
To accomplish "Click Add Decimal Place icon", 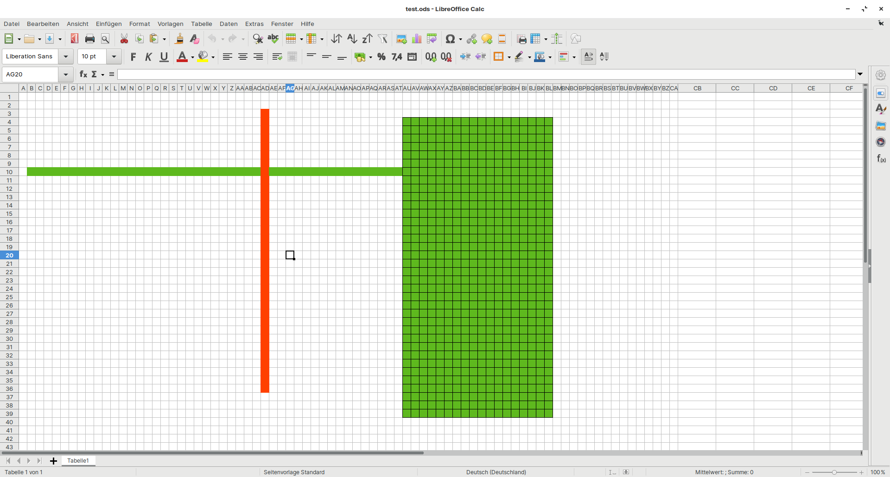I will [x=431, y=56].
